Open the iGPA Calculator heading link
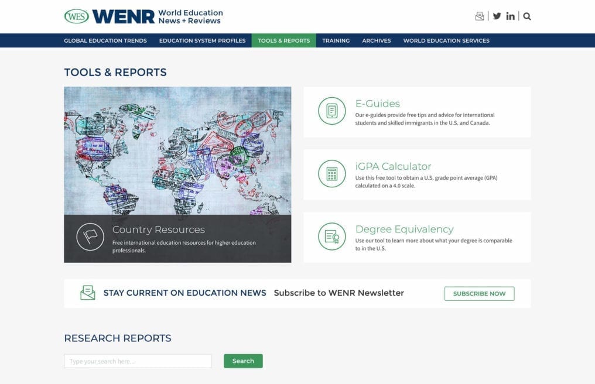595x384 pixels. (393, 166)
